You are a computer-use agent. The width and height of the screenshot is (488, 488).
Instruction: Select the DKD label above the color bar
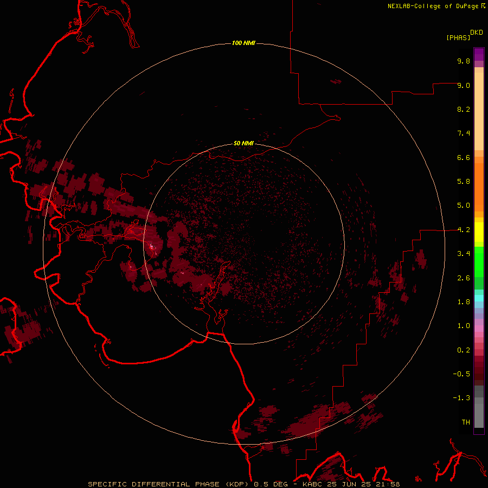tap(477, 32)
